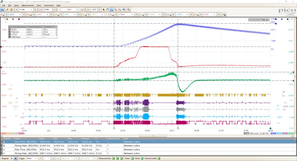Viewport: 297px width, 161px height.
Task: Click the undo zoom icon
Action: pos(124,10)
